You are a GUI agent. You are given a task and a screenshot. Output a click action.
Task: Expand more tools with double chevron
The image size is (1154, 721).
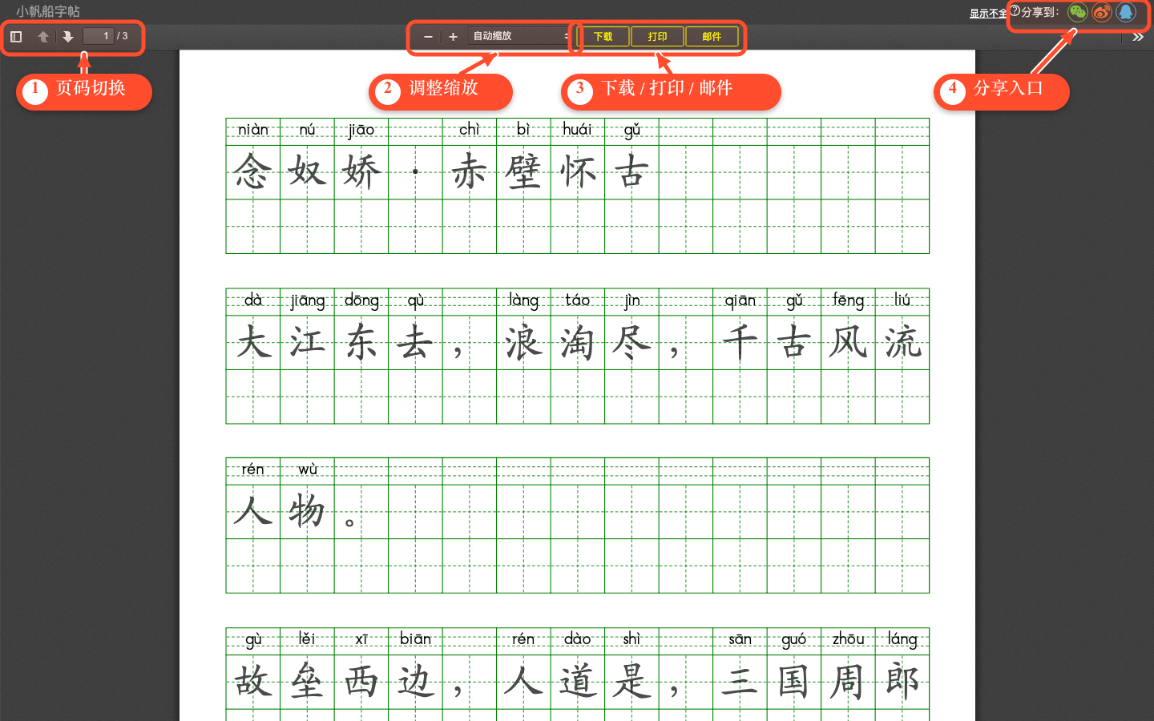tap(1138, 37)
